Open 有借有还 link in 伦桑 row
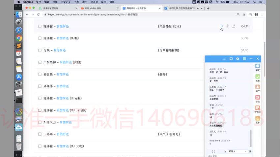This screenshot has width=280, height=157. [60, 50]
